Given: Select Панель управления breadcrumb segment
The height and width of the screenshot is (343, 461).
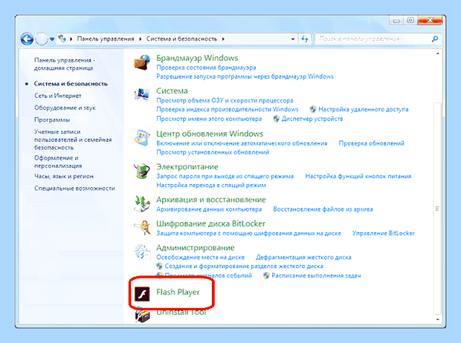Looking at the screenshot, I should coord(106,39).
